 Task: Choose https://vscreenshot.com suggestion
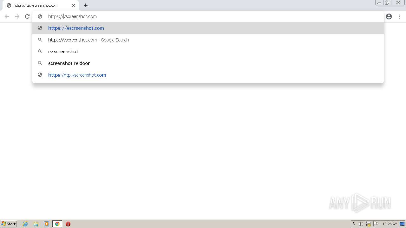point(208,28)
